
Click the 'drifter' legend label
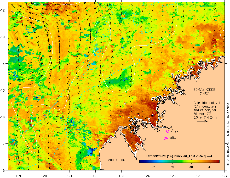coord(173,138)
